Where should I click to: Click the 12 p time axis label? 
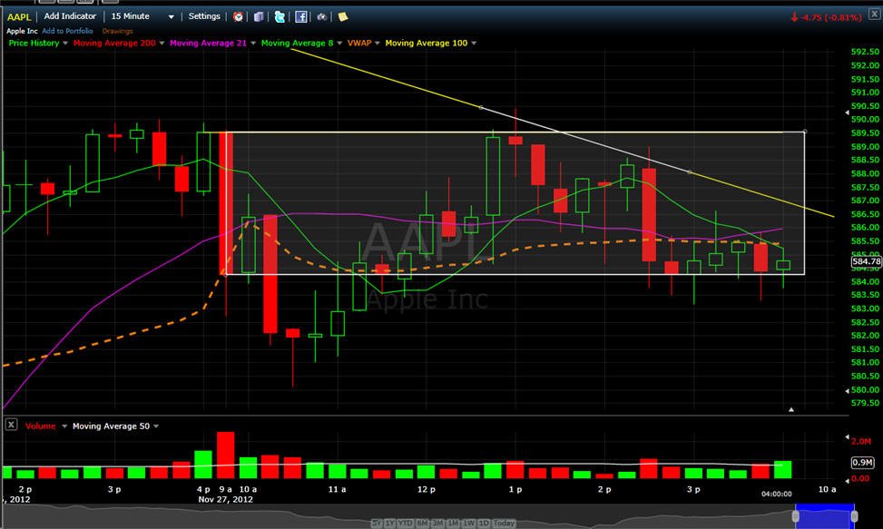click(427, 490)
